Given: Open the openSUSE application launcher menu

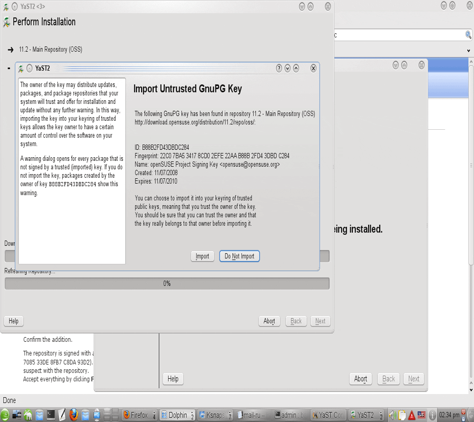Looking at the screenshot, I should (5, 415).
